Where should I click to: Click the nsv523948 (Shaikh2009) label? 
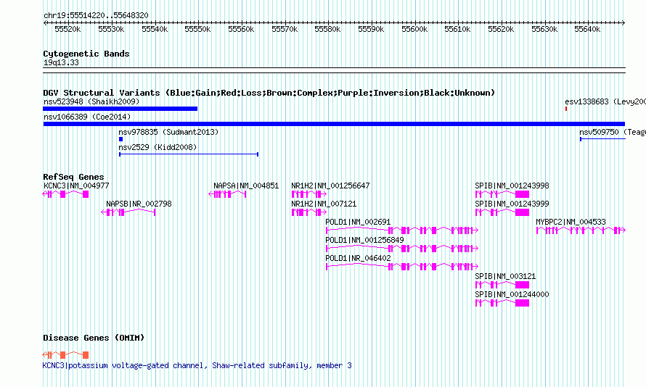click(91, 101)
